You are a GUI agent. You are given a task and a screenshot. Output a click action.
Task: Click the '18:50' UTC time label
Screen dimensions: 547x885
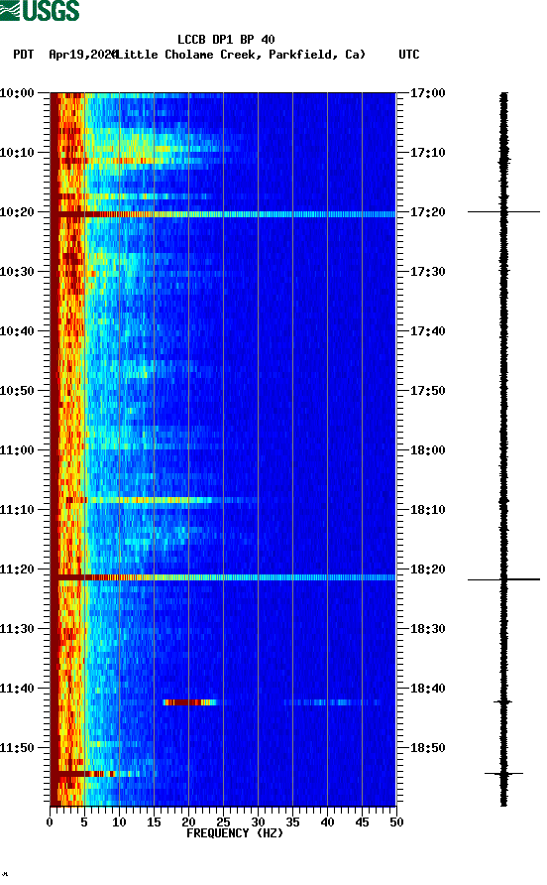tap(427, 748)
